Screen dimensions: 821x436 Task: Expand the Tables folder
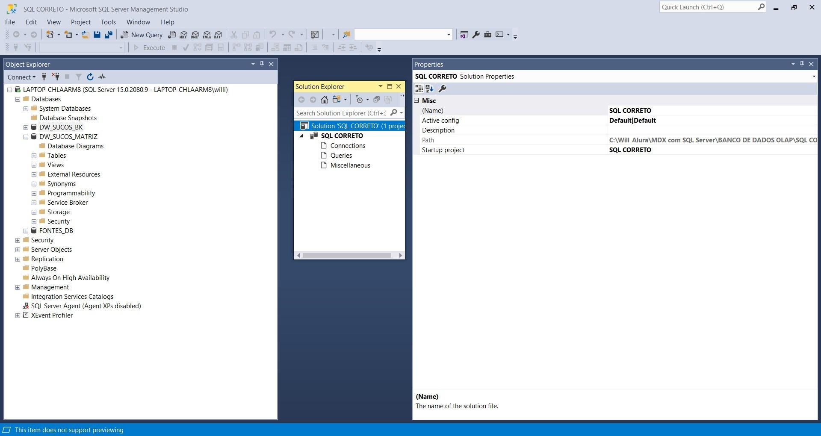coord(34,156)
